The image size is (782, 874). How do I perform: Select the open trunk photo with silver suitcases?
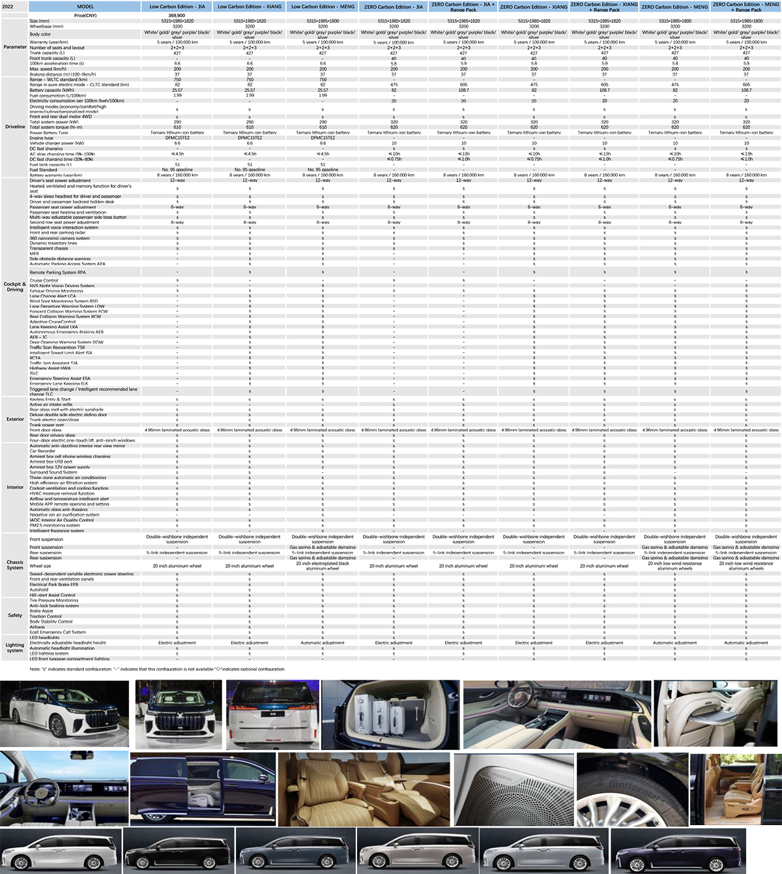390,714
